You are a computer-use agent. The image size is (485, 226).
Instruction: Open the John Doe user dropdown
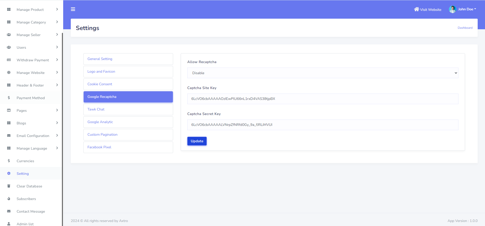467,9
